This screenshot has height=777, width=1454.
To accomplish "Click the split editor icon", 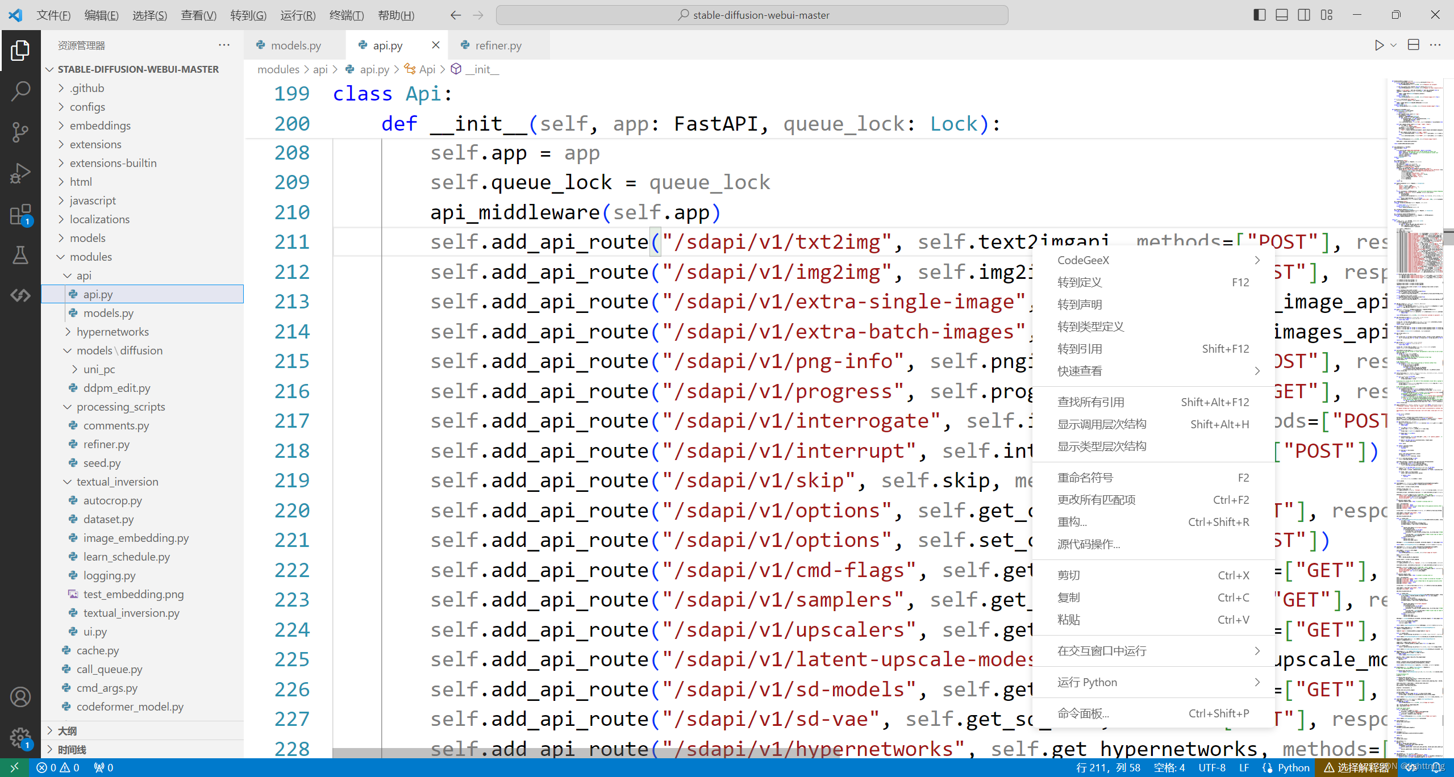I will pyautogui.click(x=1414, y=45).
